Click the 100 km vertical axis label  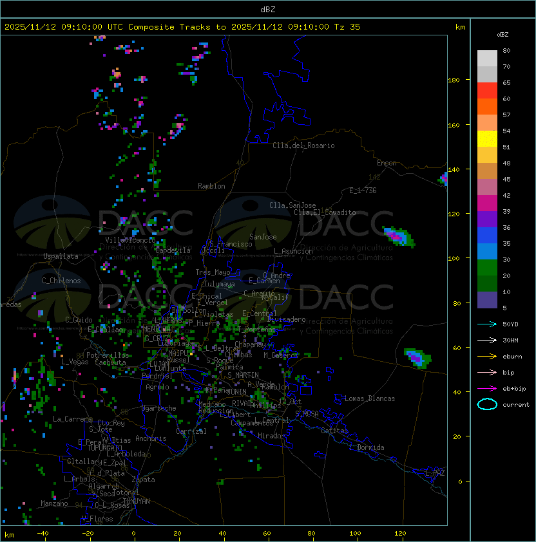[454, 259]
